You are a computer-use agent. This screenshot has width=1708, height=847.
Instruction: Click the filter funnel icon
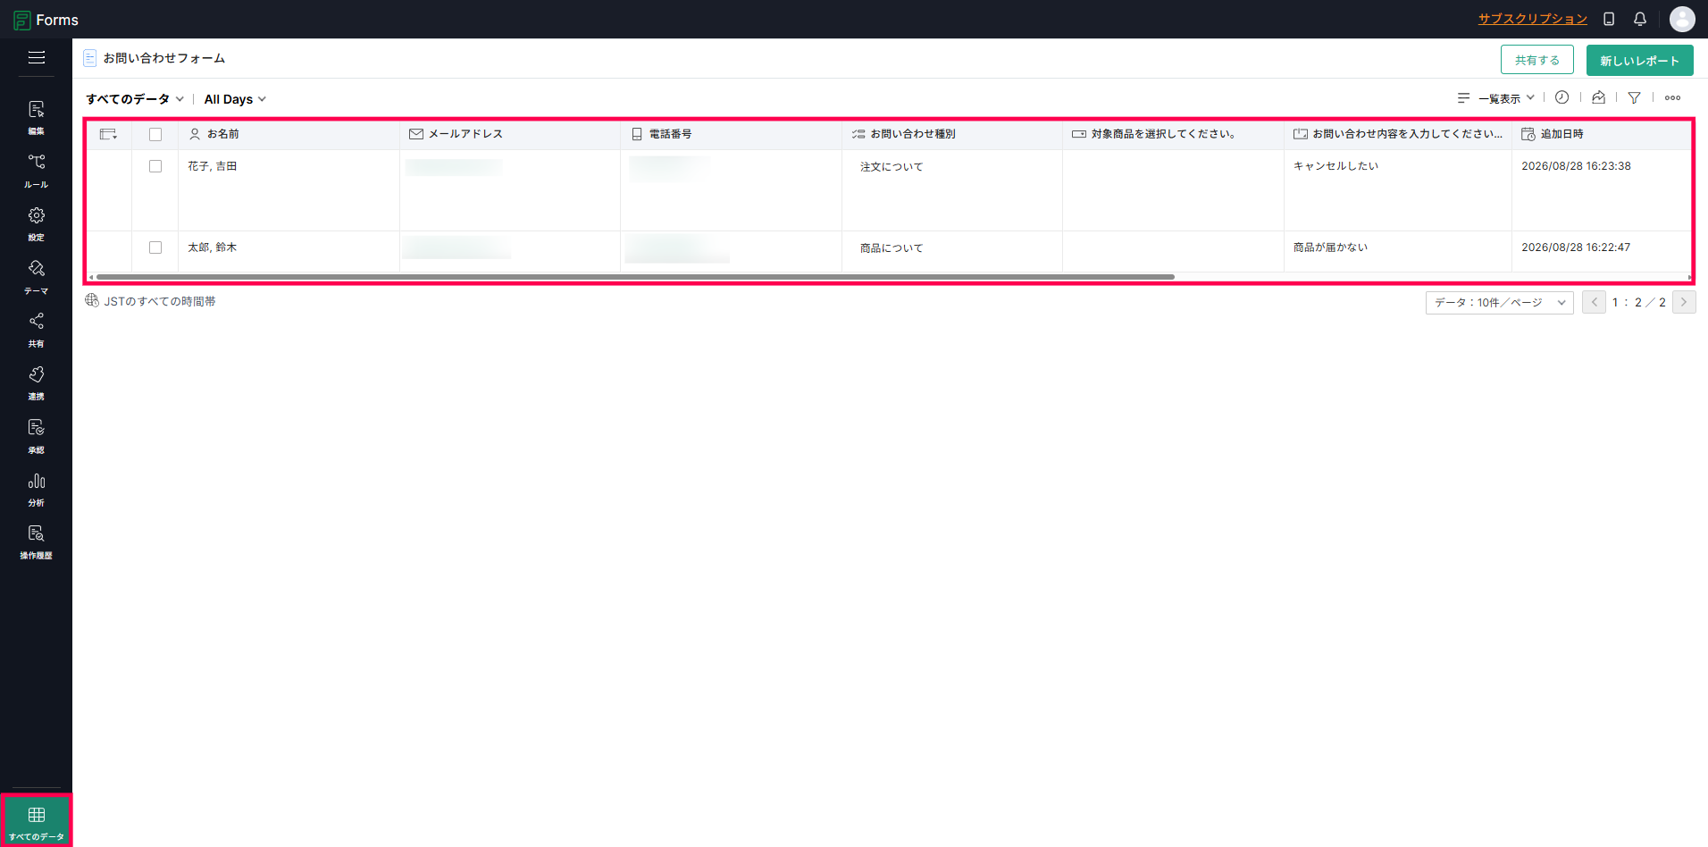pos(1634,98)
